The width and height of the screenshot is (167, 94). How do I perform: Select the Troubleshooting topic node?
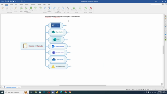pyautogui.click(x=58, y=66)
